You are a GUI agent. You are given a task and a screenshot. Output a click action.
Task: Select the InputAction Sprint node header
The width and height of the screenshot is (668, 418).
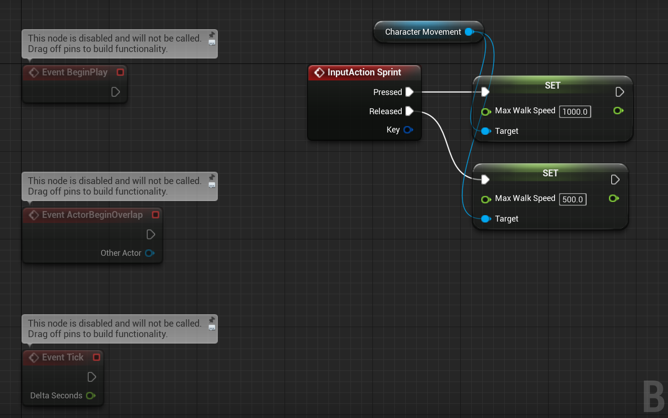[x=364, y=72]
